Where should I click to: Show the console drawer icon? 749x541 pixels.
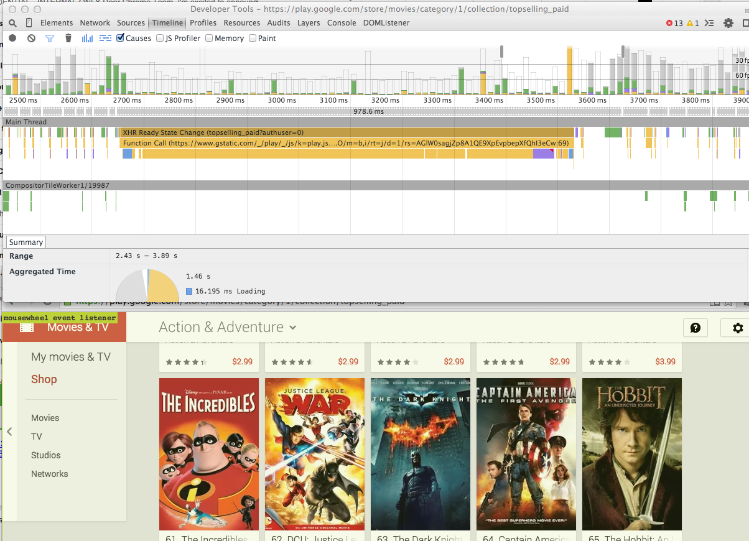(x=710, y=23)
